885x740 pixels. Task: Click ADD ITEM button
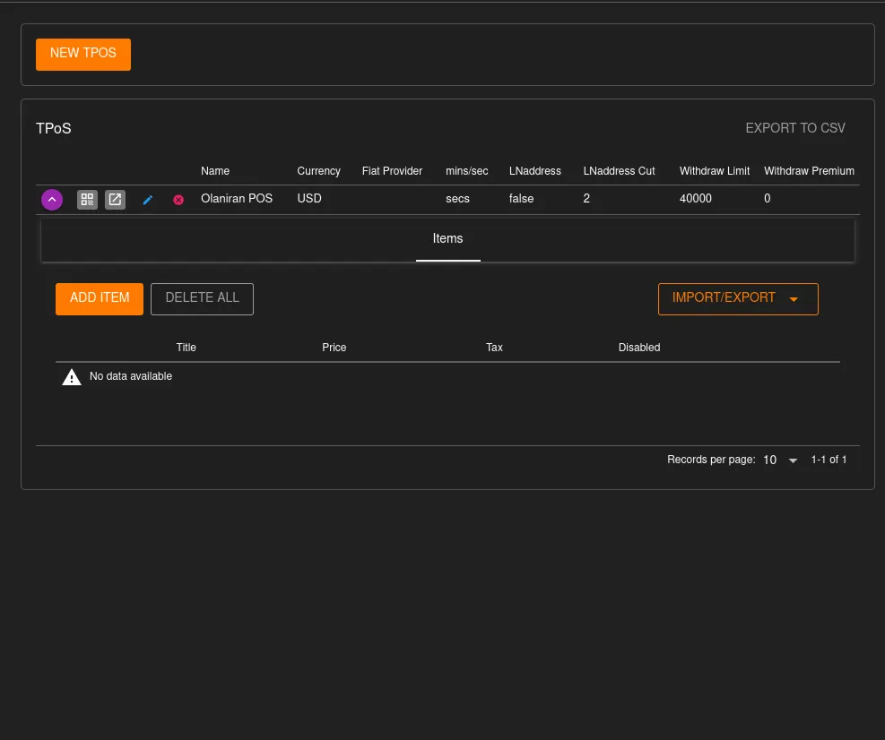point(100,298)
